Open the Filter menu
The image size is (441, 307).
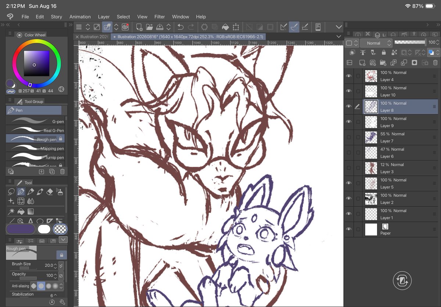tap(159, 17)
